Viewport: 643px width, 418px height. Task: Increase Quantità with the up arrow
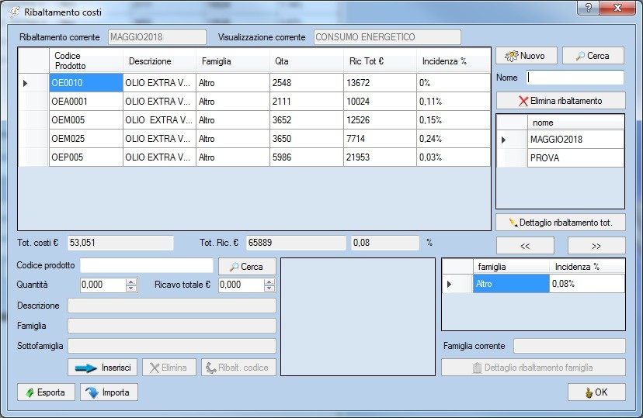[131, 282]
